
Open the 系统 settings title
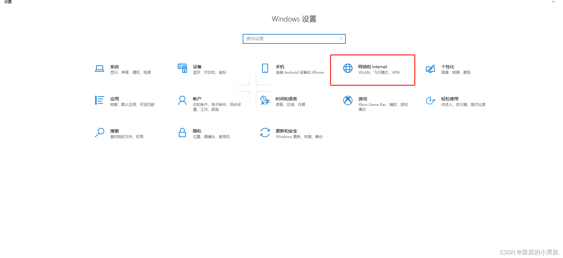tap(115, 67)
